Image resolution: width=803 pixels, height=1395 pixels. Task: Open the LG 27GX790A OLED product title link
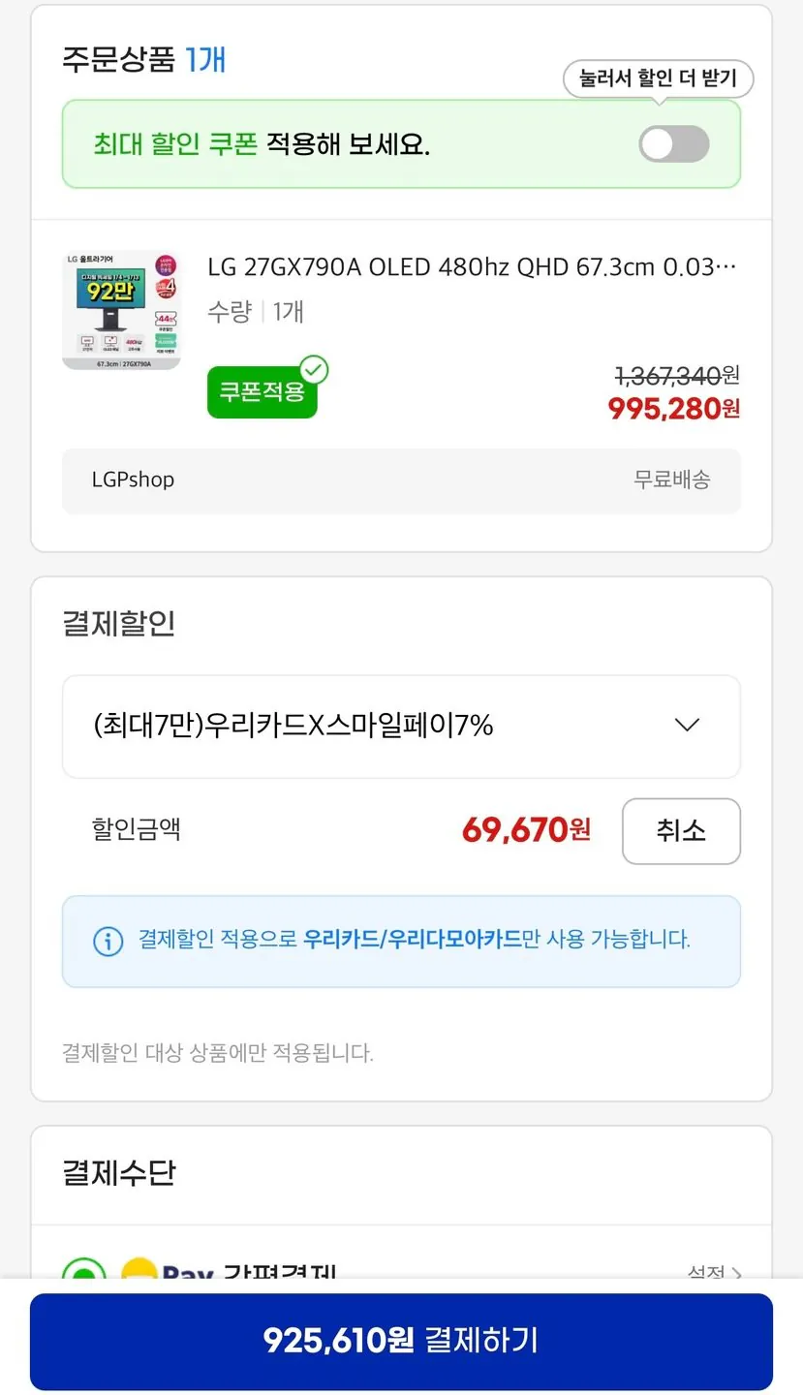[471, 266]
